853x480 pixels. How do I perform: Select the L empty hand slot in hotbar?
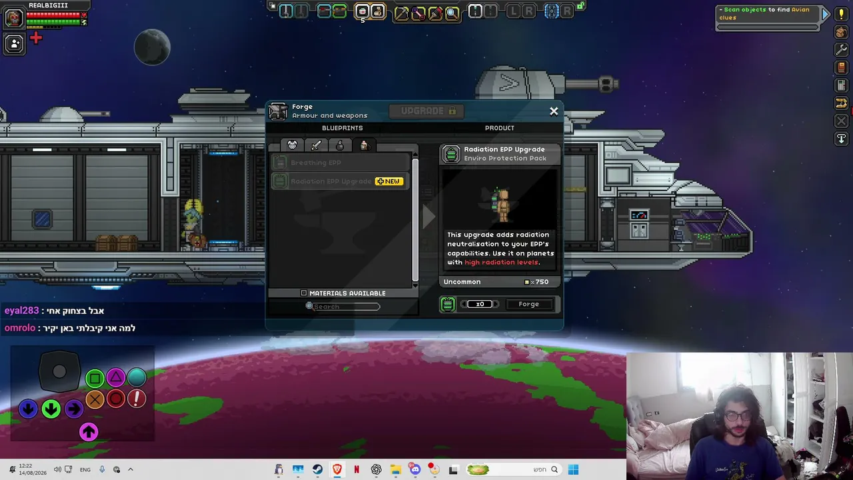click(514, 11)
